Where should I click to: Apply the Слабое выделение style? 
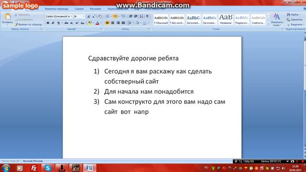coord(258,20)
